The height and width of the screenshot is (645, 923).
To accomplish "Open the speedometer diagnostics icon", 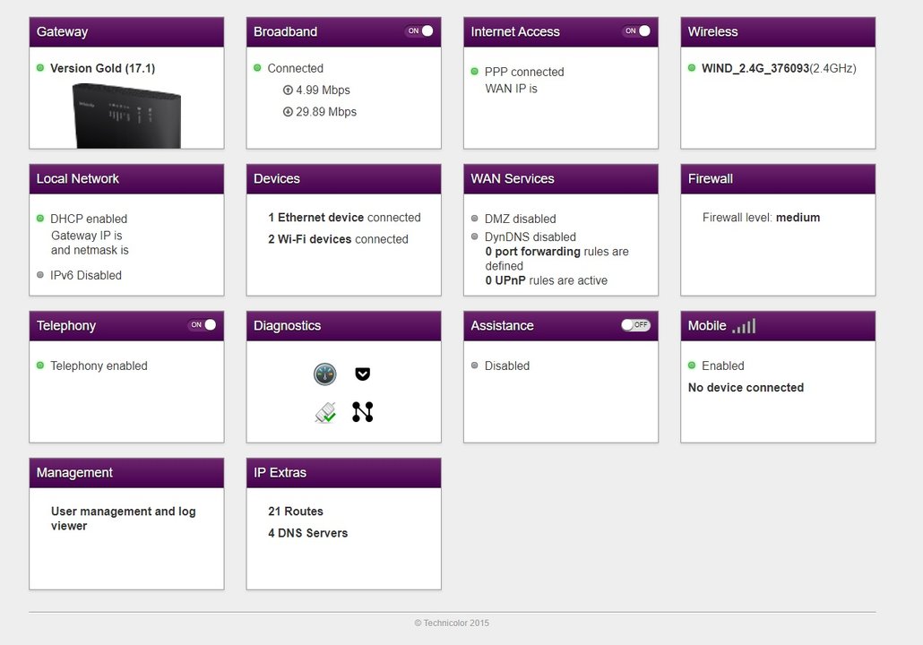I will click(x=325, y=374).
